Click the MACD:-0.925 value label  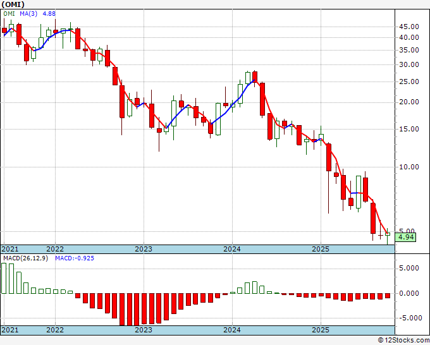[x=75, y=258]
